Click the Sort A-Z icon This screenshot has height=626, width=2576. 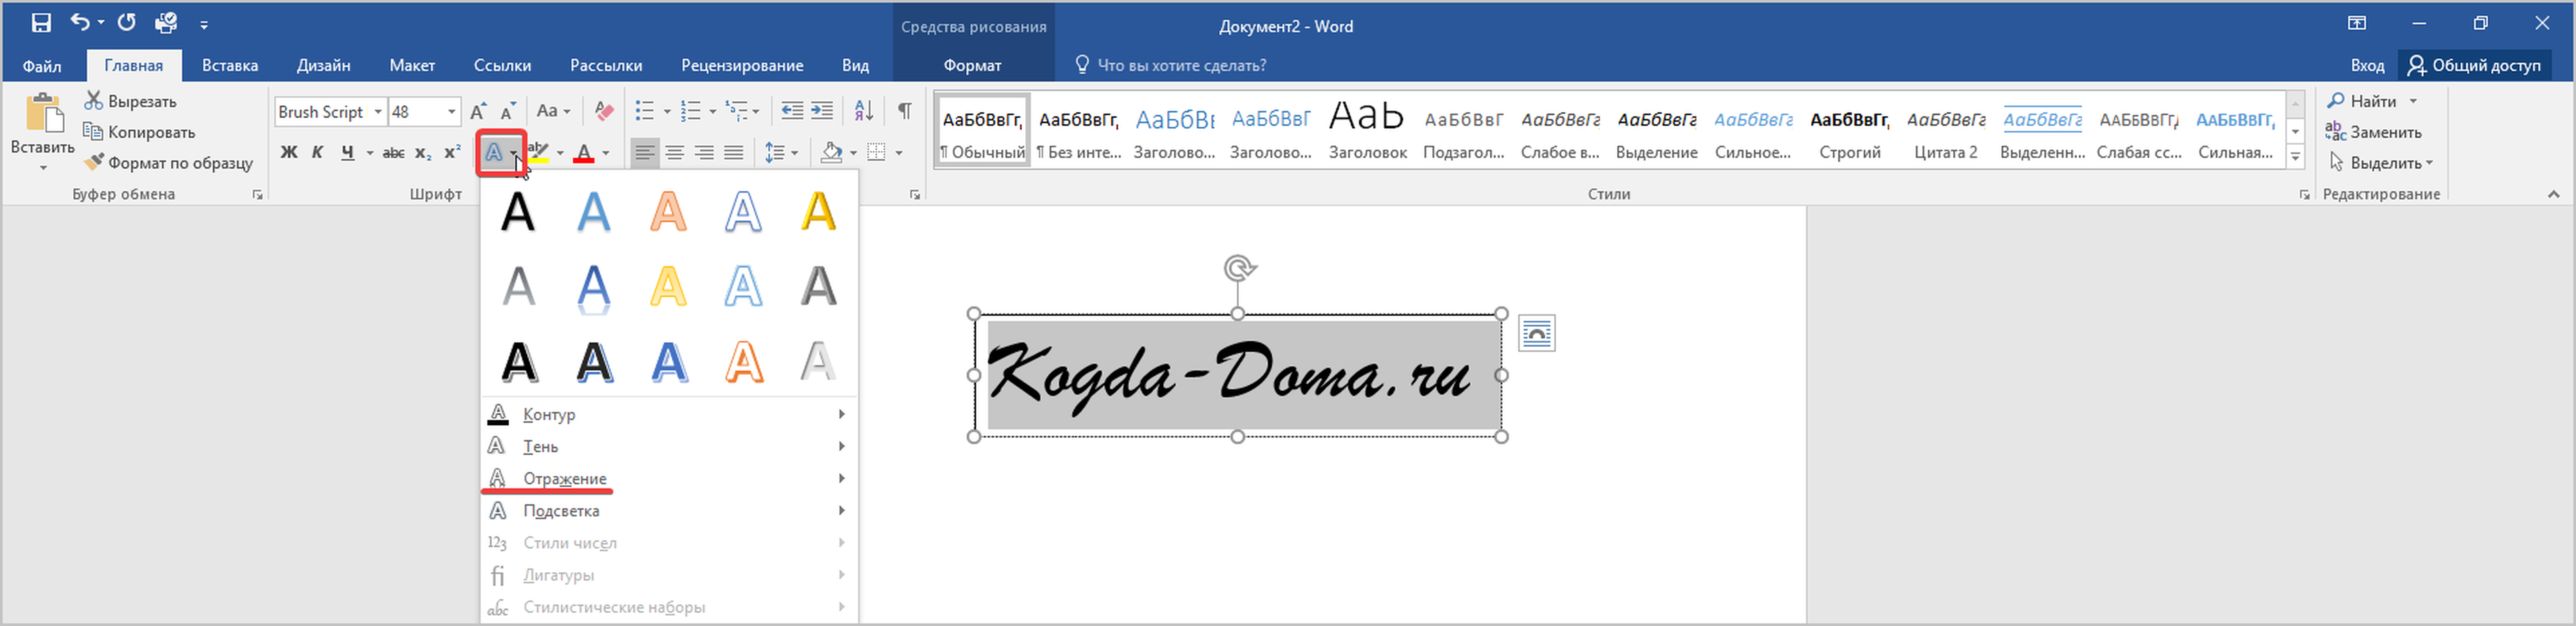coord(863,111)
